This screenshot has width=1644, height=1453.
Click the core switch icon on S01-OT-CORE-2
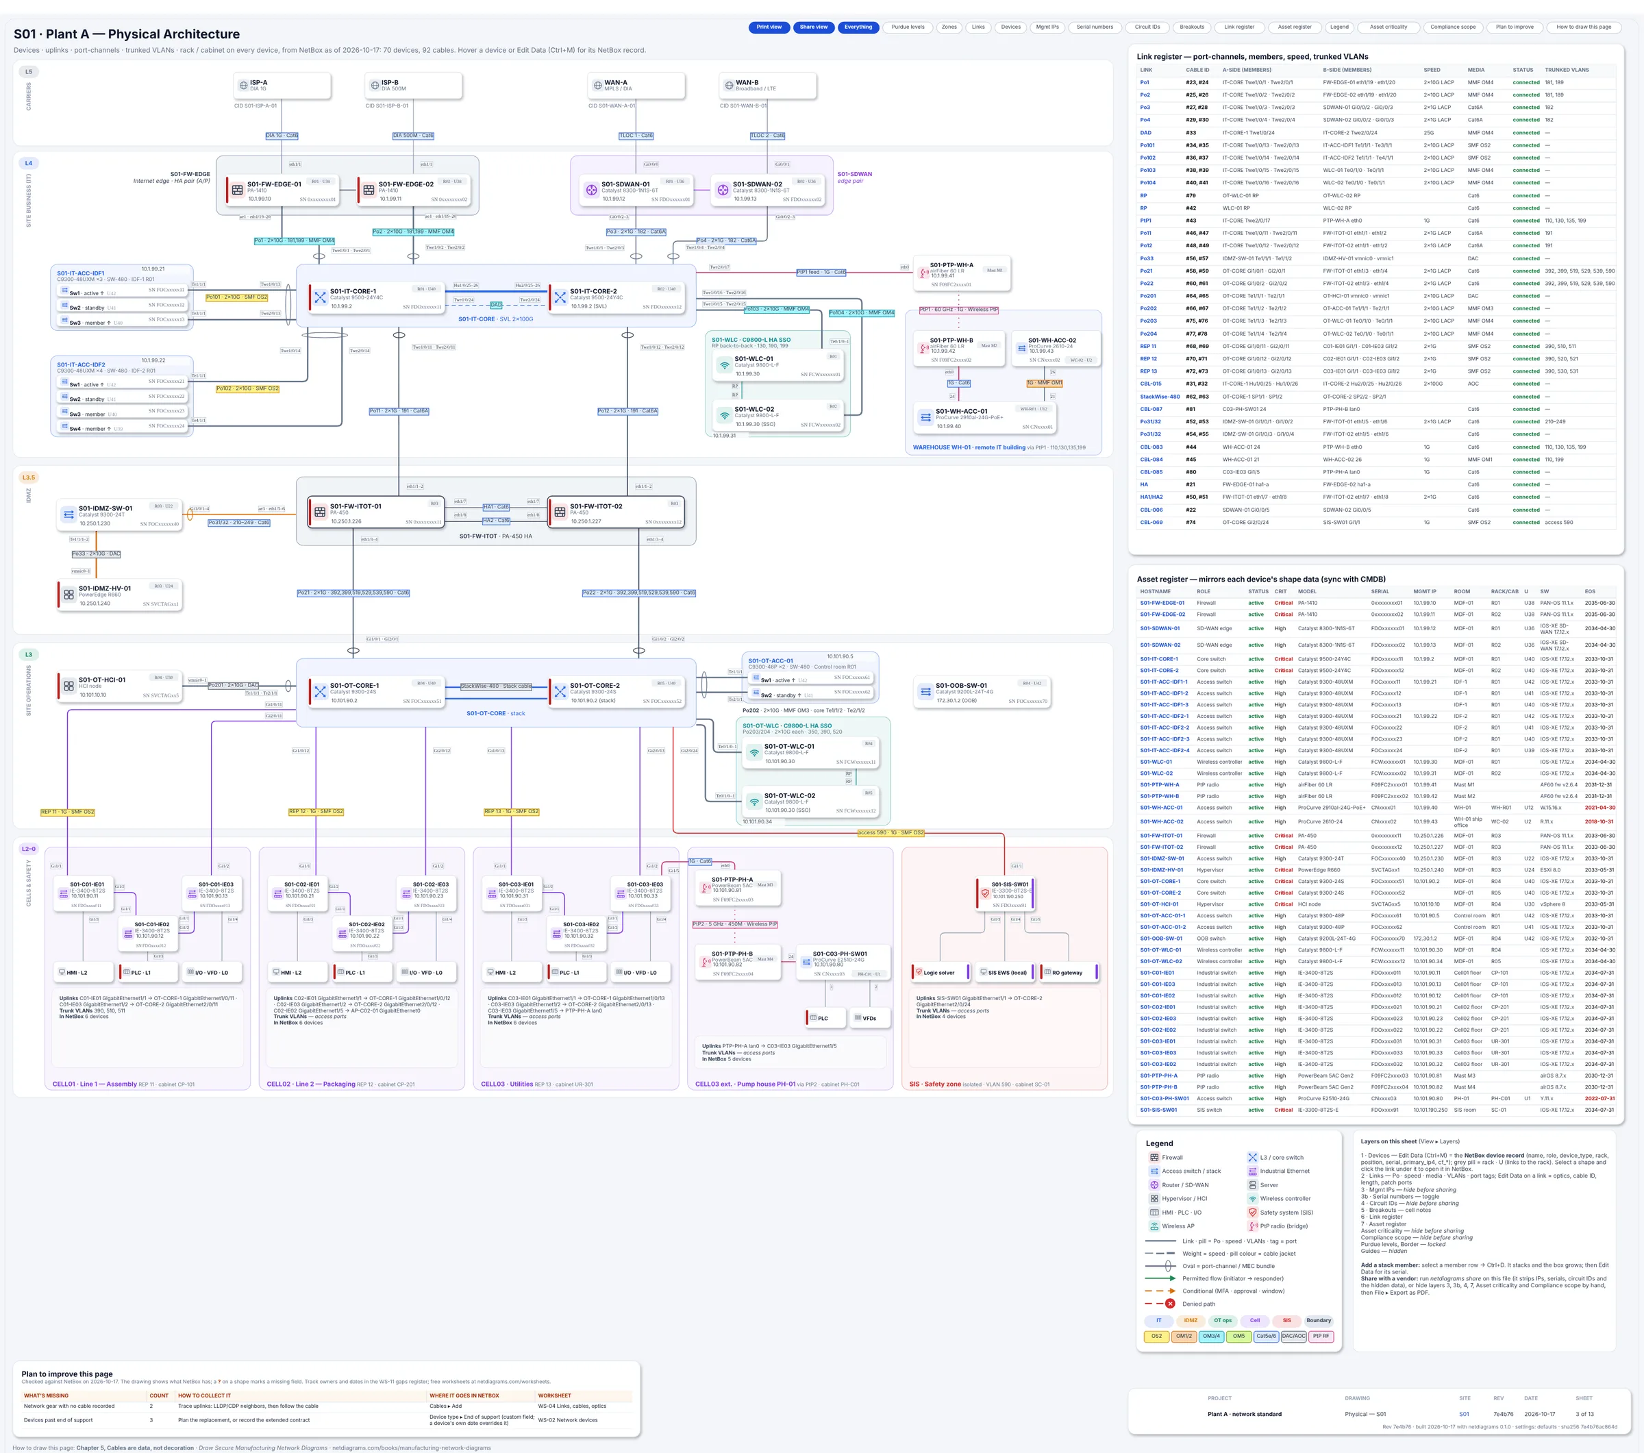pyautogui.click(x=560, y=692)
